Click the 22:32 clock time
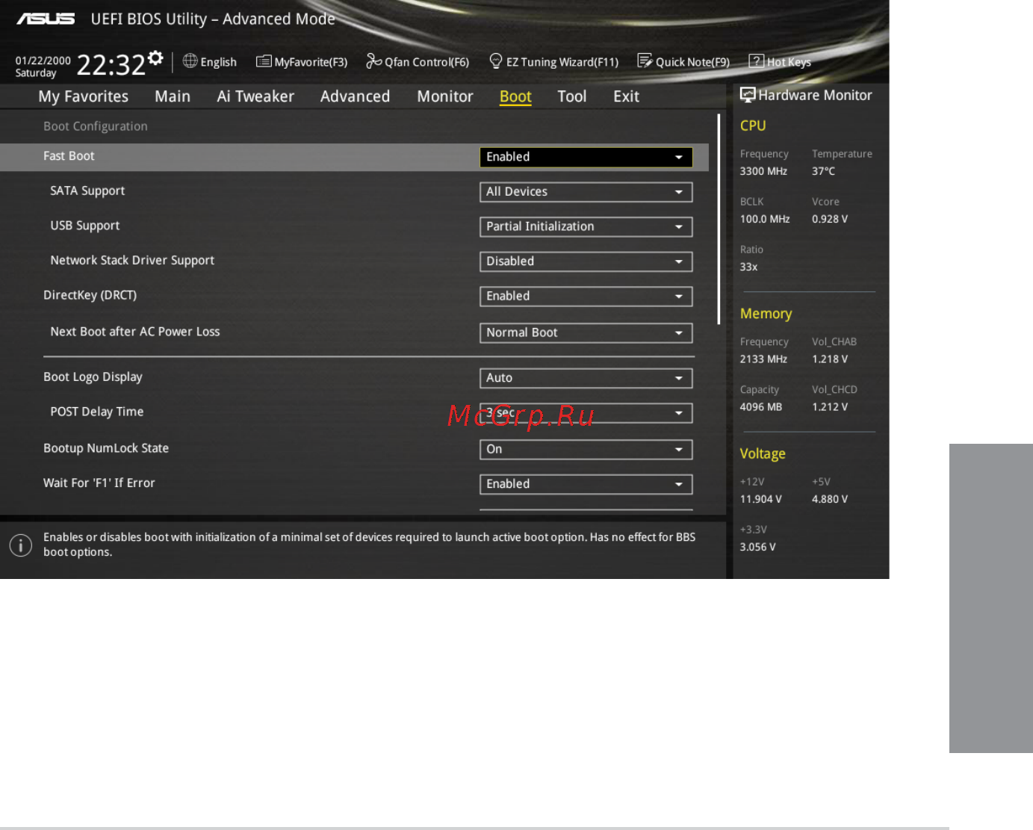This screenshot has height=830, width=1033. tap(111, 65)
